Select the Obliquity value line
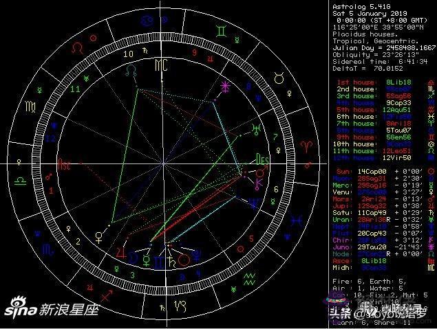Screen dimensions: 437x329 376,55
